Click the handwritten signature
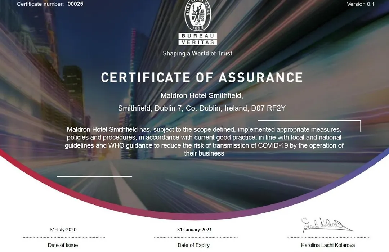The width and height of the screenshot is (389, 252). [327, 225]
